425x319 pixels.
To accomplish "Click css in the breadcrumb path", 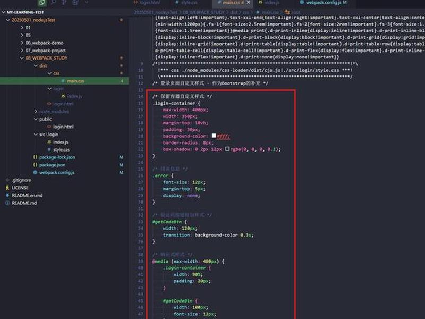I will pos(245,12).
